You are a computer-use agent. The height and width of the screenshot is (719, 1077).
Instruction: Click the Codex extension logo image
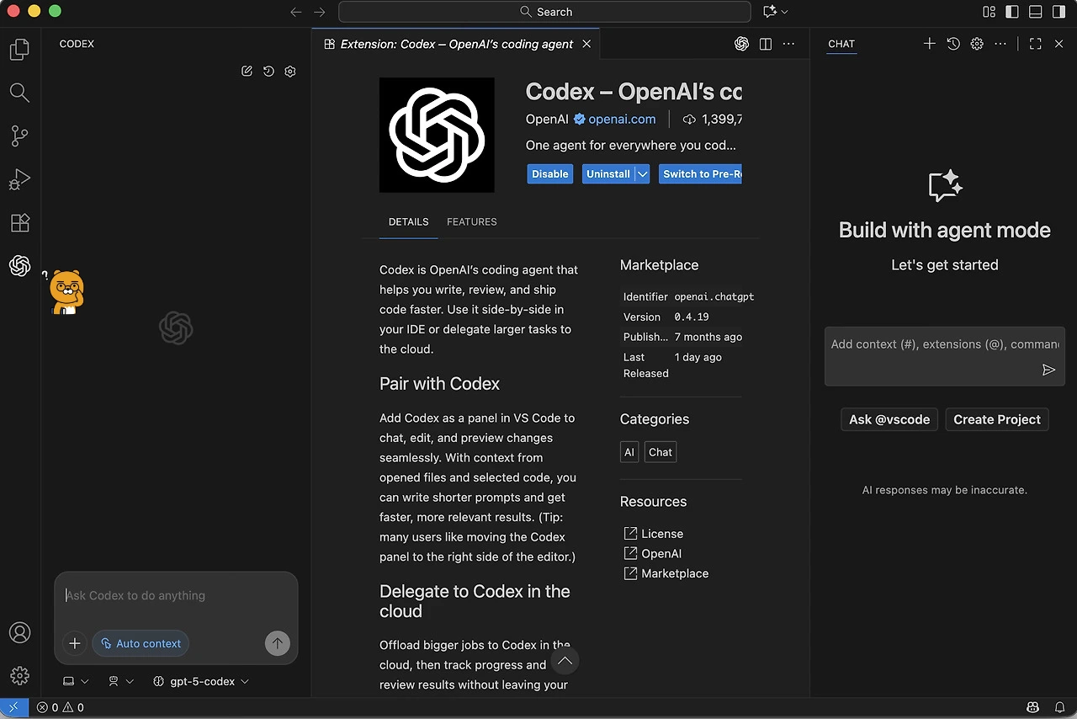pyautogui.click(x=437, y=135)
